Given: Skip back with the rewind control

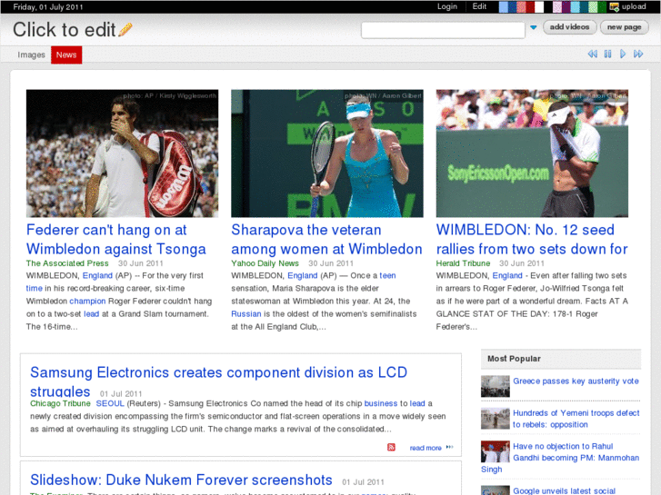Looking at the screenshot, I should pos(592,54).
